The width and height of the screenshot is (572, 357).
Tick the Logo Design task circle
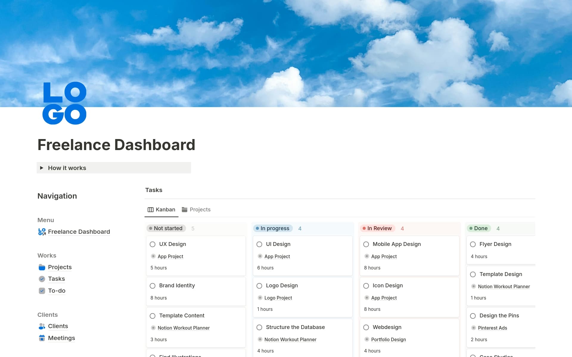pyautogui.click(x=259, y=286)
